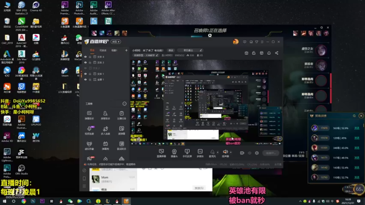Open the 虚拟形象 tool
The image size is (365, 205).
click(89, 146)
